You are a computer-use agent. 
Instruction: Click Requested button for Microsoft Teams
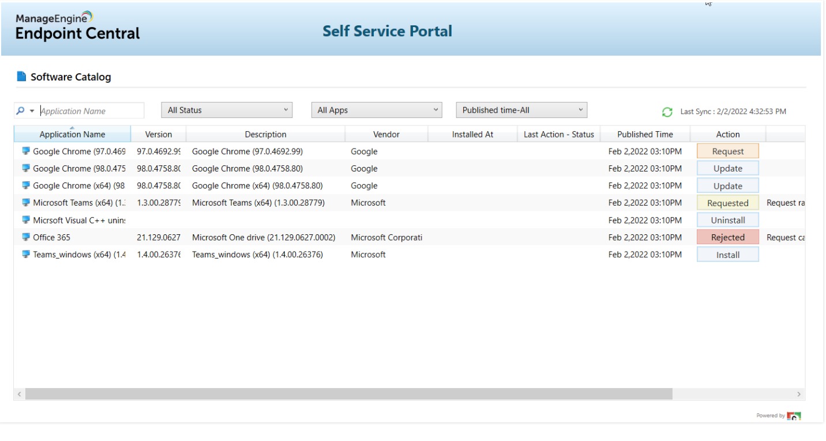click(728, 203)
